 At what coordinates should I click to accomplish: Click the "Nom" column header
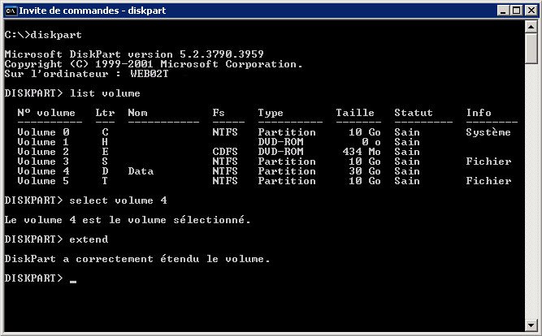(137, 113)
